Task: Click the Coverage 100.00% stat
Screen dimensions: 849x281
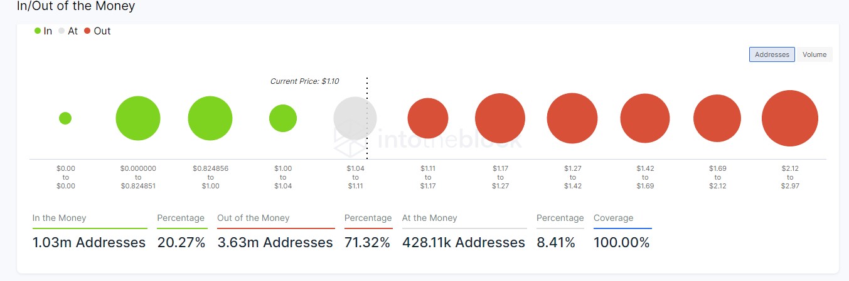Action: [x=622, y=242]
